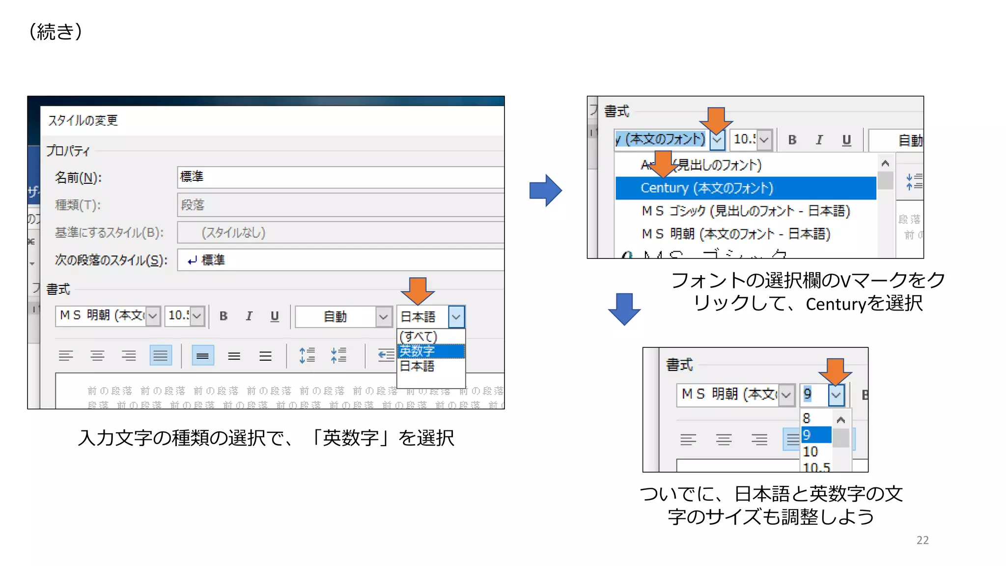Click the align right paragraph icon
This screenshot has height=566, width=1006.
(x=129, y=356)
